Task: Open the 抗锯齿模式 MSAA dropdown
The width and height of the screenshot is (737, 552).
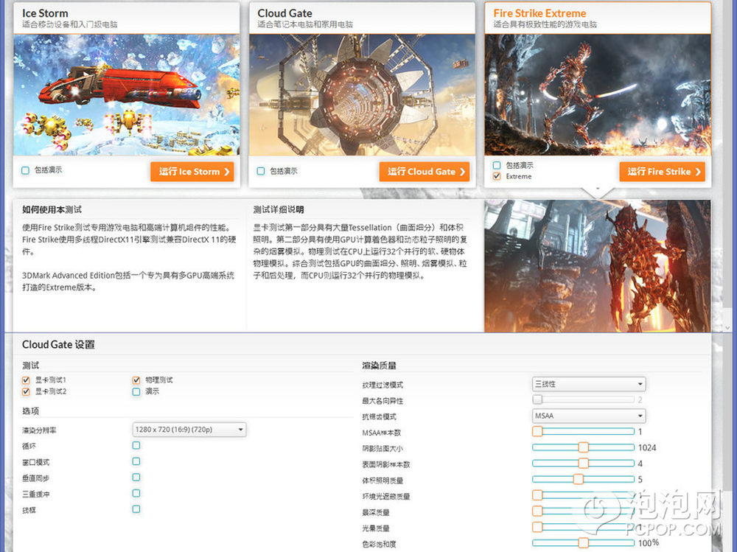Action: tap(589, 416)
